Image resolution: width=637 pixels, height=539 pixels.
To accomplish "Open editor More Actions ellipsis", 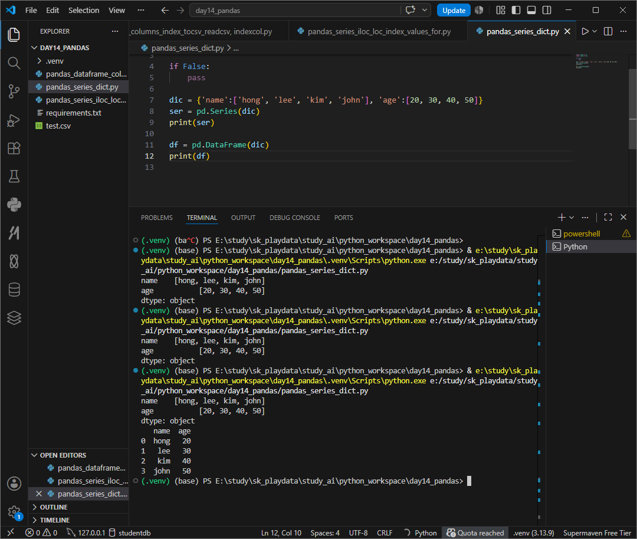I will (623, 31).
